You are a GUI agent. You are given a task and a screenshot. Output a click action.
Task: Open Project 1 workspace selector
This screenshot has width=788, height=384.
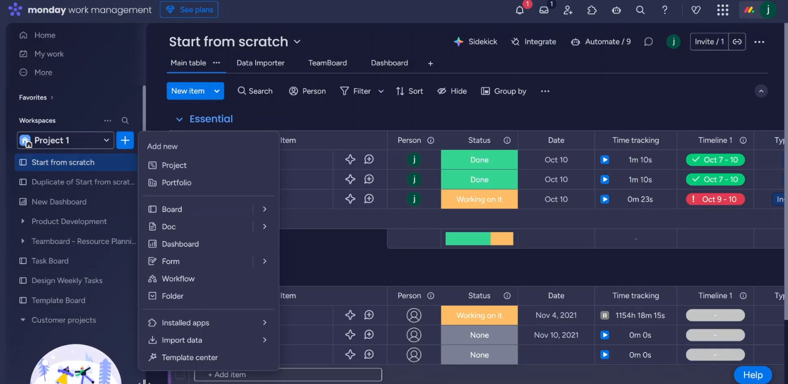tap(66, 140)
